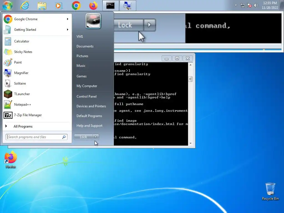
Task: Expand Google Chrome jump list arrow
Action: click(x=68, y=19)
